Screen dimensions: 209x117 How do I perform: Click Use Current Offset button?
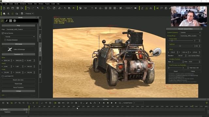(x=194, y=56)
